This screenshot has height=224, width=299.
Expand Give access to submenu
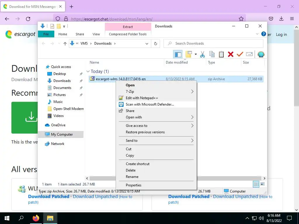tap(156, 125)
